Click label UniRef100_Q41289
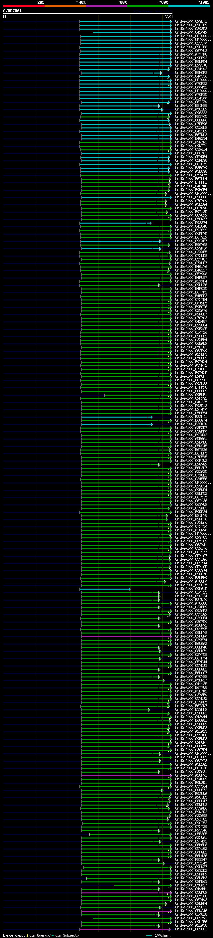The height and width of the screenshot is (938, 213). [191, 131]
